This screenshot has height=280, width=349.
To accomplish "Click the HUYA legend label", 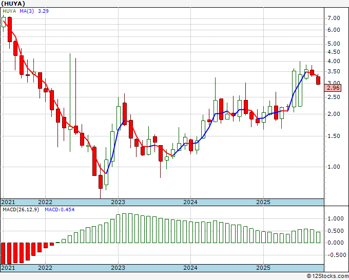I will pos(9,11).
